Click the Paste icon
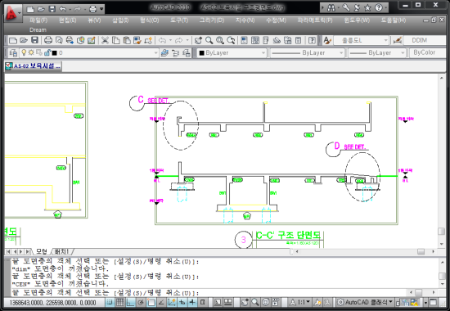This screenshot has width=450, height=311. point(127,40)
